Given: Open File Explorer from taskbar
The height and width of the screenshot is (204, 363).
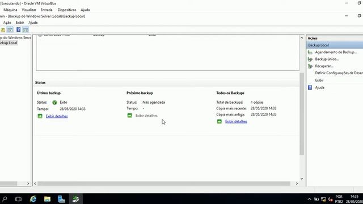Looking at the screenshot, I should pyautogui.click(x=47, y=199).
